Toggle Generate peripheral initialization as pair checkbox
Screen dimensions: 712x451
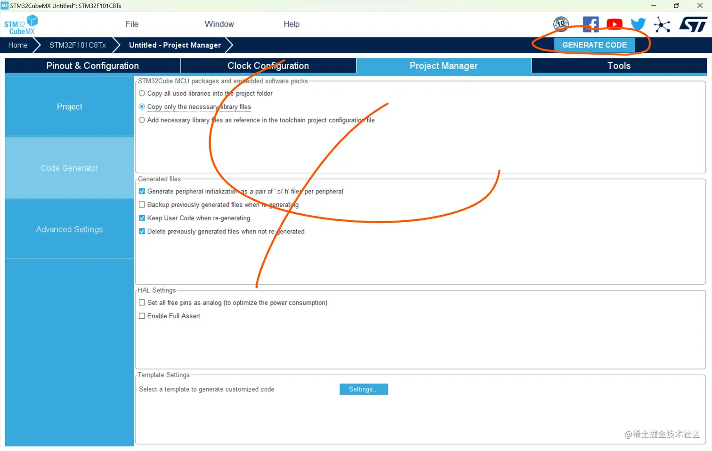pos(142,191)
